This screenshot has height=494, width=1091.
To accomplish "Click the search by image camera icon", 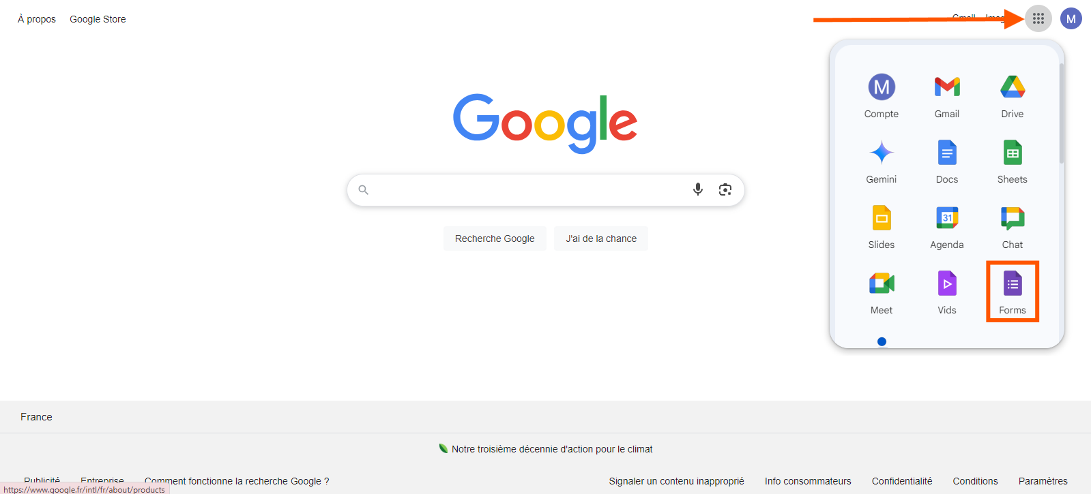I will 725,189.
